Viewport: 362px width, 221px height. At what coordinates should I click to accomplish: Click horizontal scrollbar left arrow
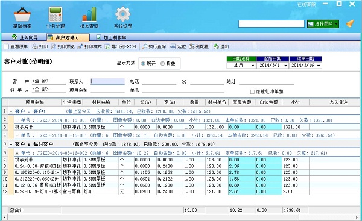tap(5, 217)
